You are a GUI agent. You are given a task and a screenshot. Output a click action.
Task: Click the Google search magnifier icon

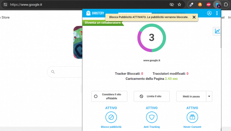[x=53, y=72]
